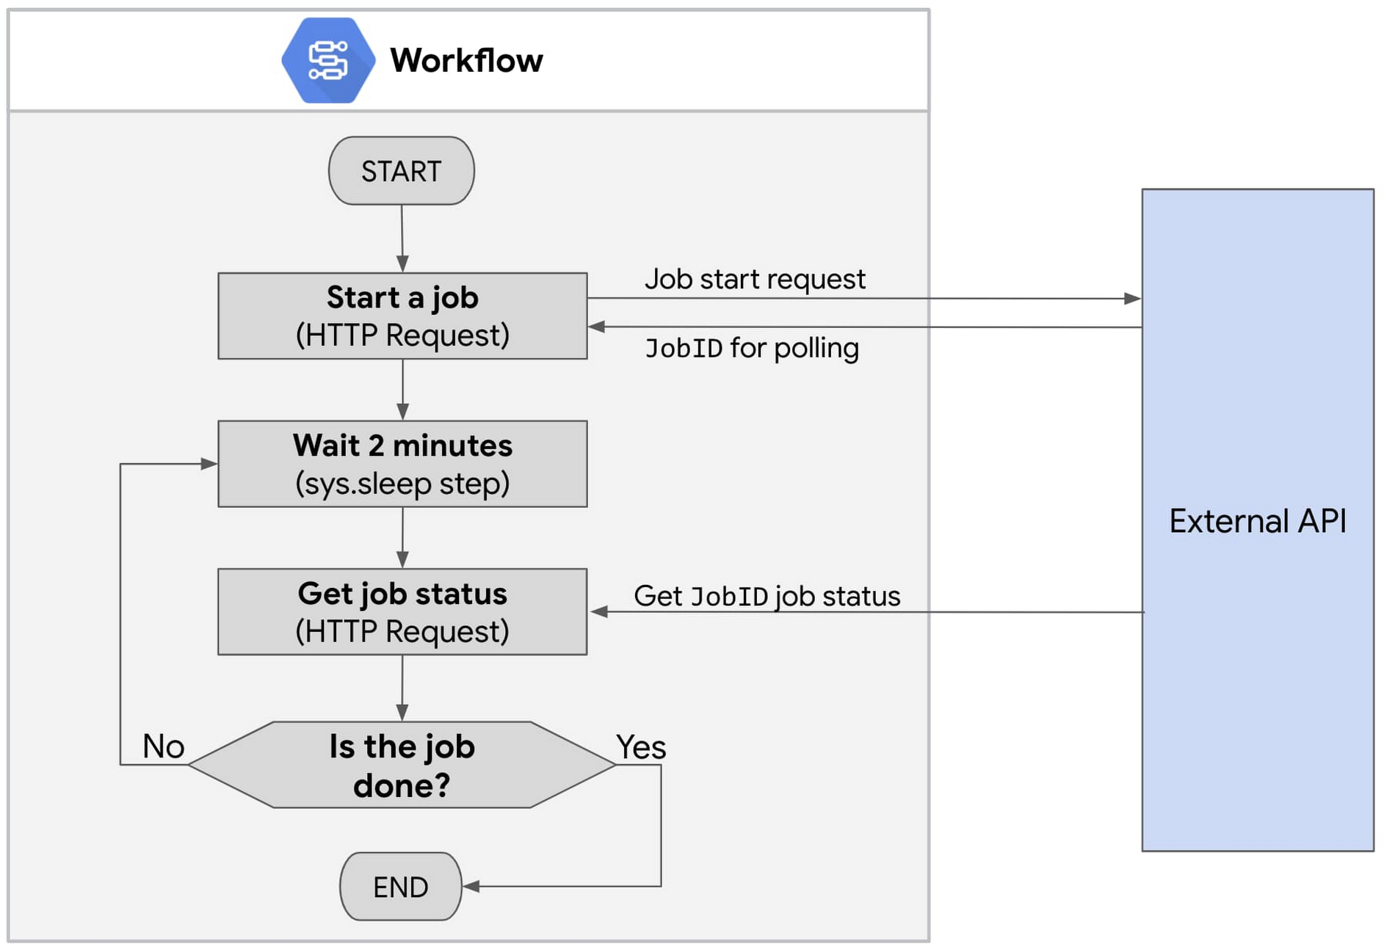Click the Wait 2 minutes box
The width and height of the screenshot is (1395, 949).
pyautogui.click(x=402, y=464)
